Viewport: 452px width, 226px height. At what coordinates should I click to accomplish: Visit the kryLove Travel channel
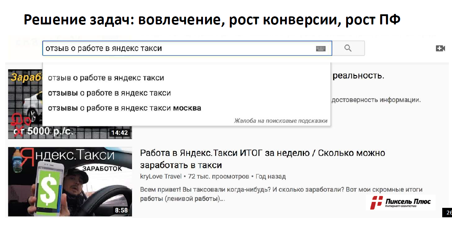tap(161, 176)
